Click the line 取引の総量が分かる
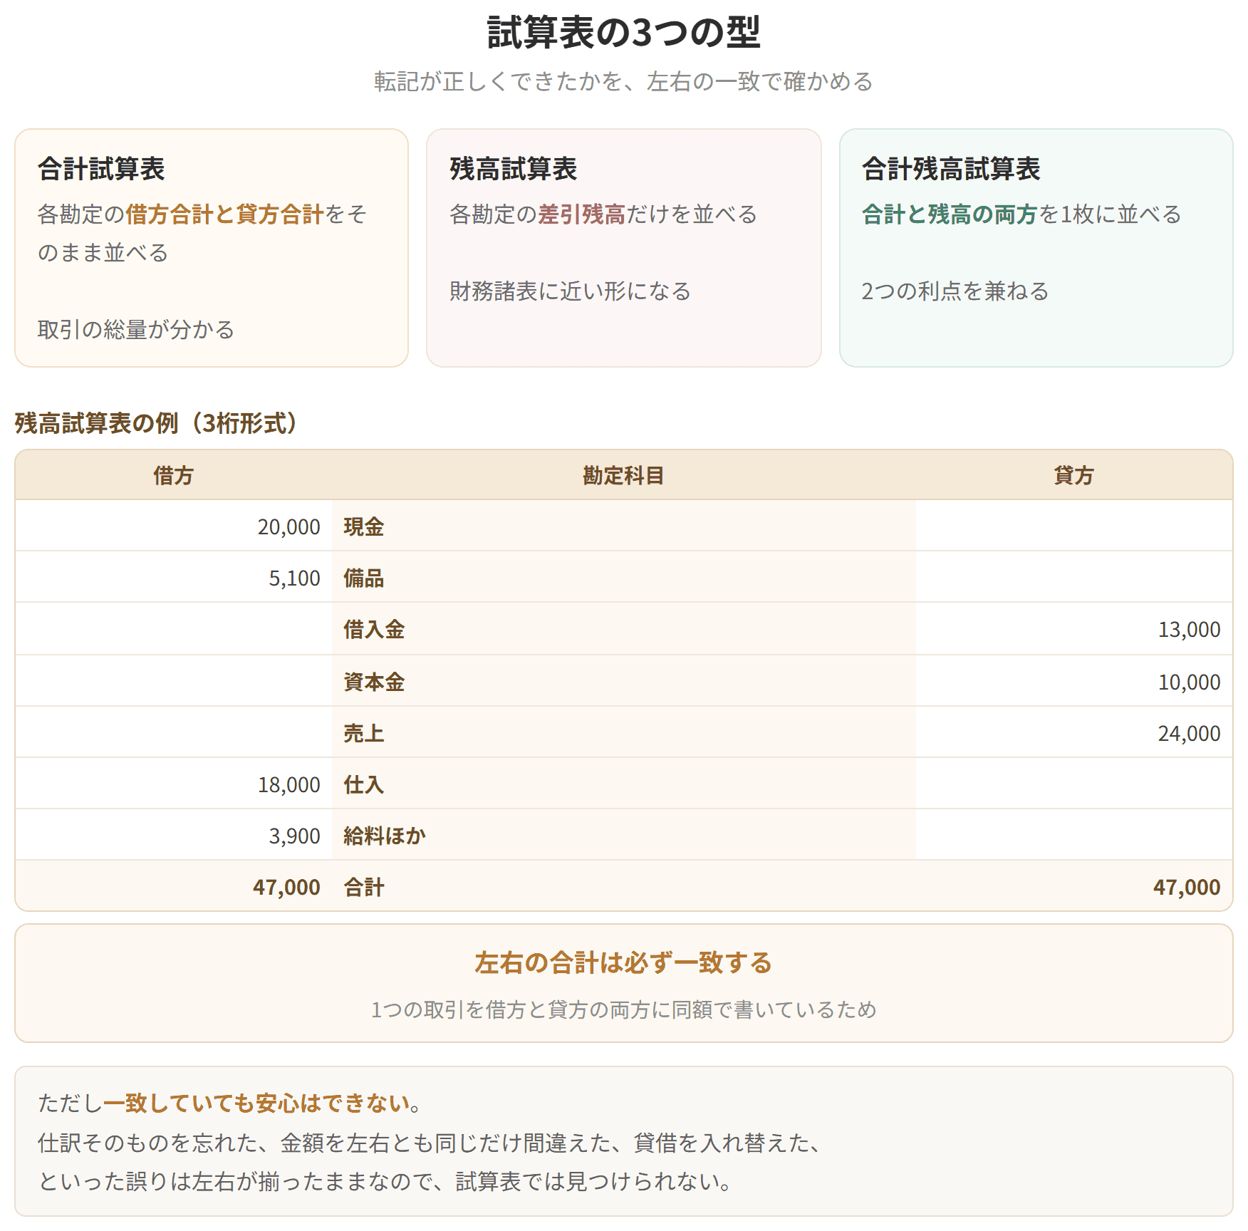 pyautogui.click(x=136, y=330)
